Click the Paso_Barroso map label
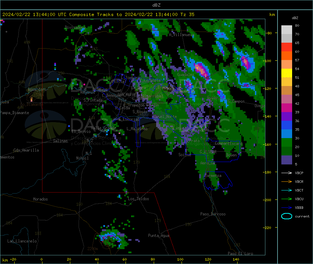 [x=213, y=214]
